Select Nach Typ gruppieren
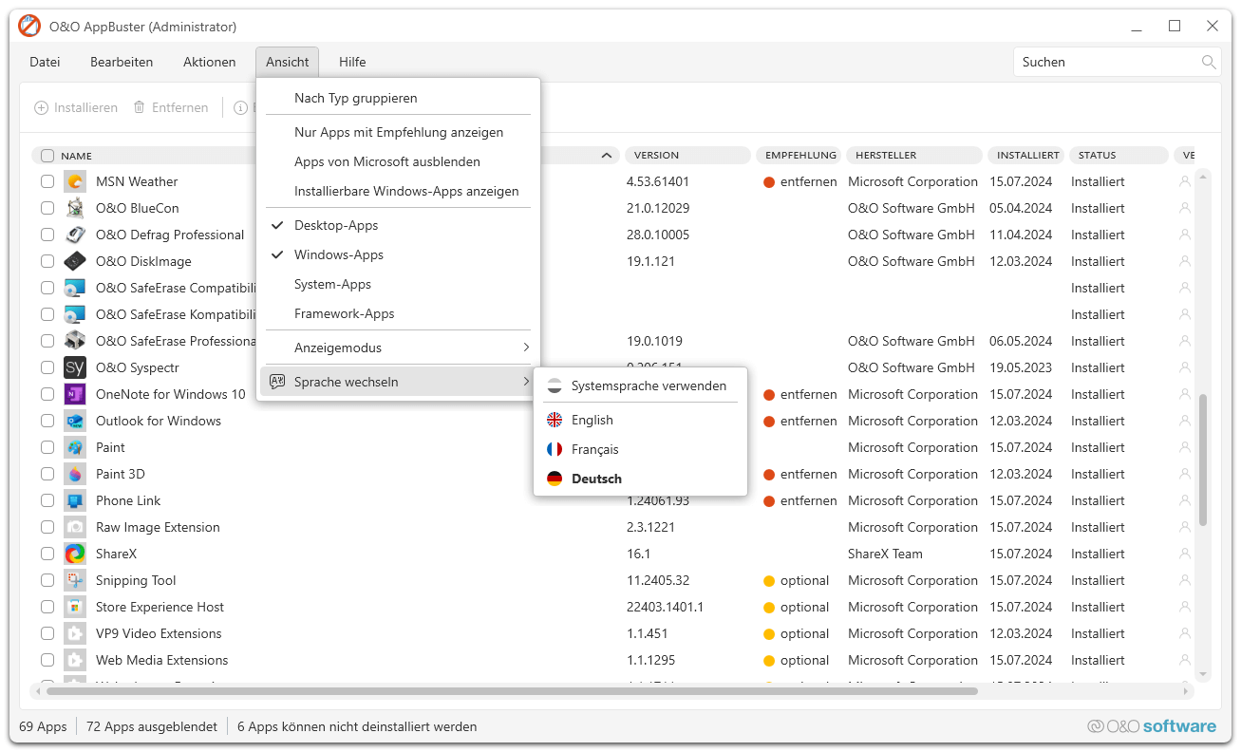 coord(397,98)
